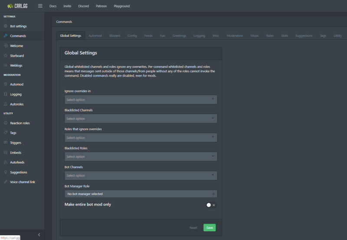Open the Bot Manager Role selector

(x=141, y=194)
